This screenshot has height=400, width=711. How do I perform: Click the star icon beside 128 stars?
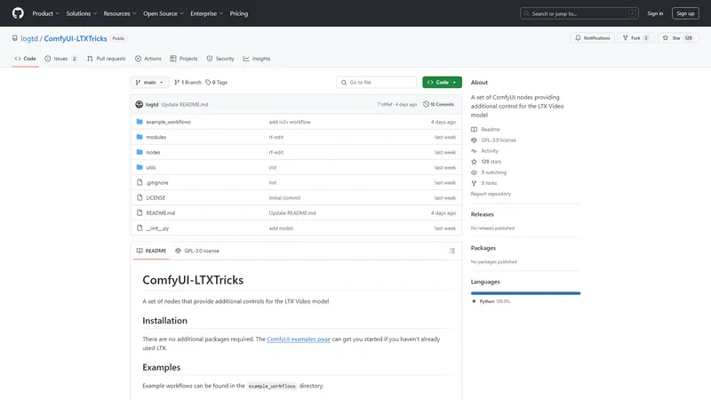tap(474, 162)
